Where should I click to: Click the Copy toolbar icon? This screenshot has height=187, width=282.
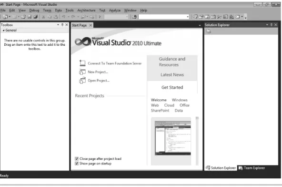pos(50,17)
